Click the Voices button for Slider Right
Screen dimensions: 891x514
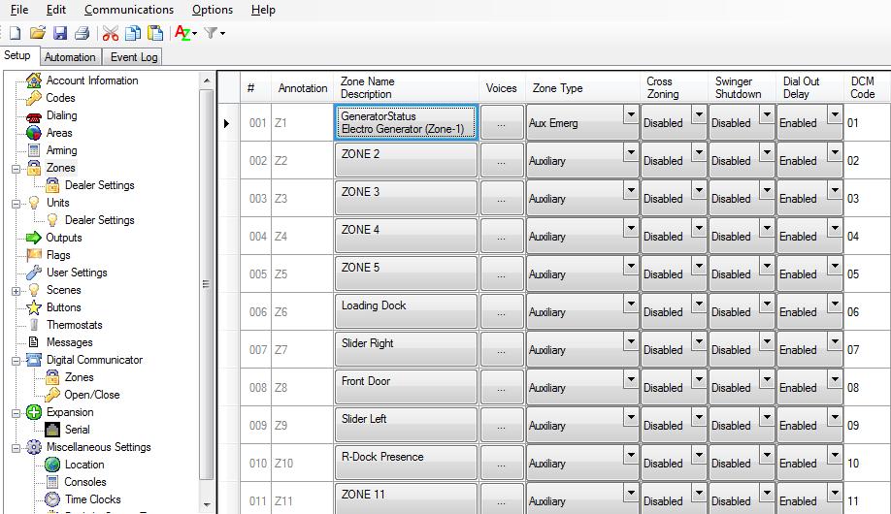(x=501, y=349)
